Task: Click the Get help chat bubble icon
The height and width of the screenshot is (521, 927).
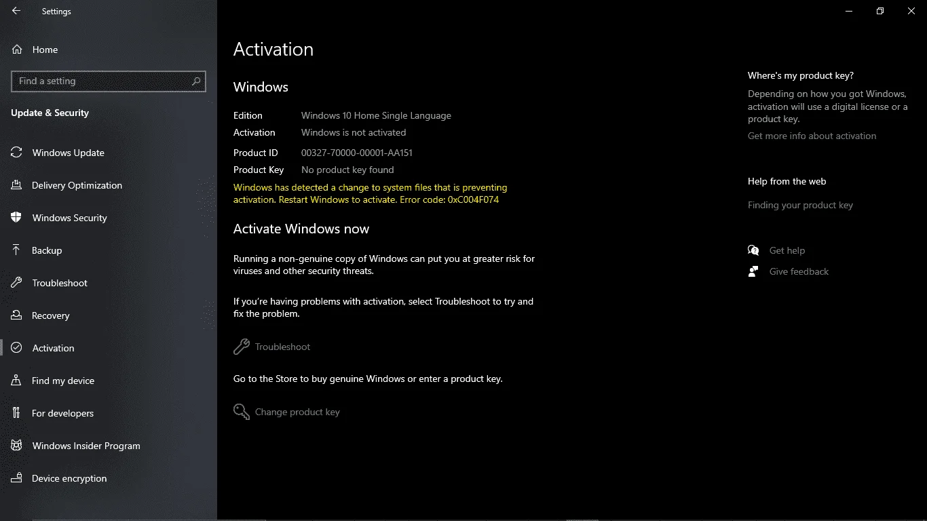Action: (753, 250)
